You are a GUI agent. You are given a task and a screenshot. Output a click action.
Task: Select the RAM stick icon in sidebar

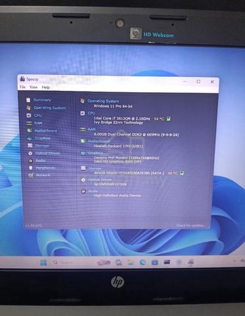pos(29,123)
